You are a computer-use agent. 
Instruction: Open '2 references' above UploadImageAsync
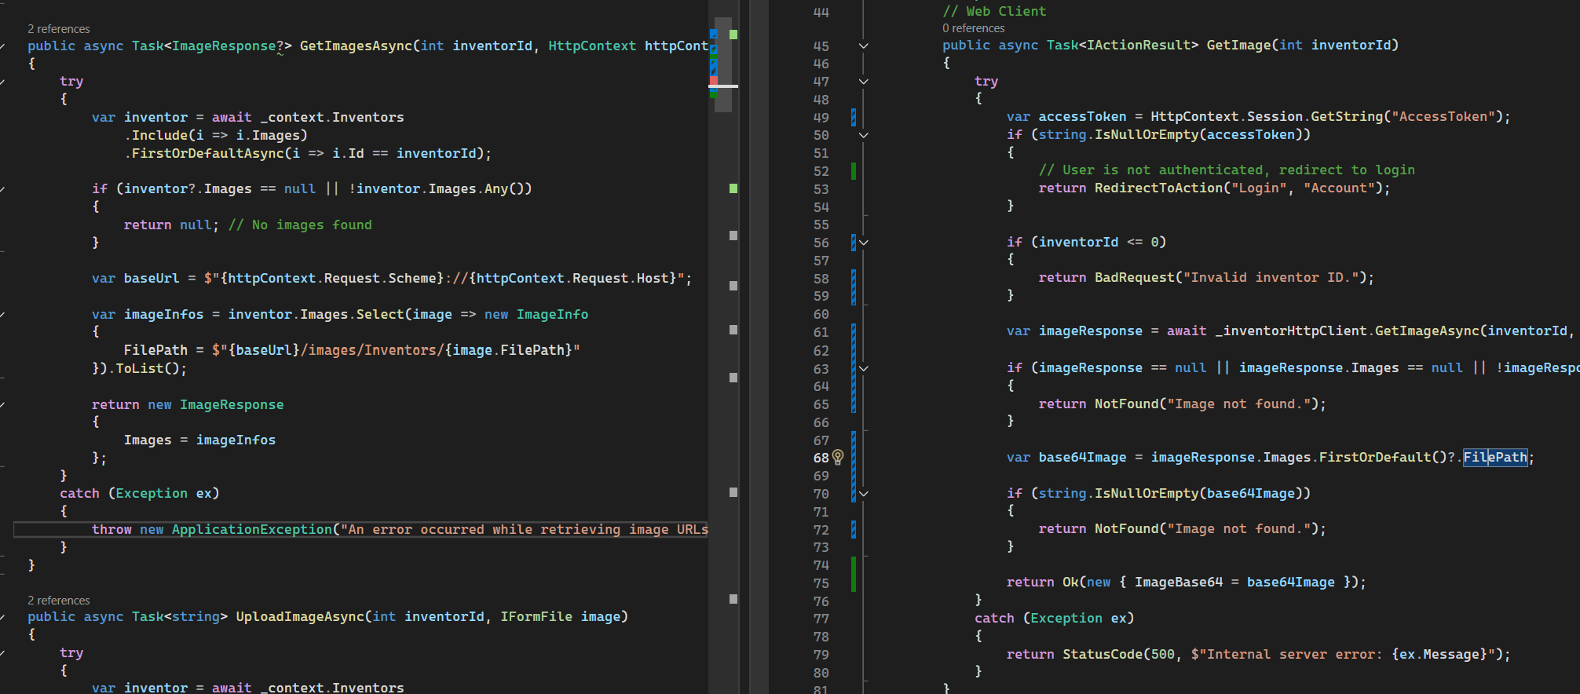click(59, 601)
